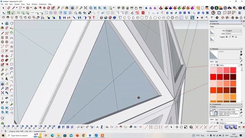The height and width of the screenshot is (138, 245).
Task: Select the Zoom Window tool
Action: coord(7,89)
